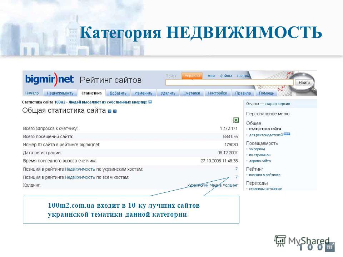Open the Правила tab
This screenshot has height=257, width=343.
(243, 93)
